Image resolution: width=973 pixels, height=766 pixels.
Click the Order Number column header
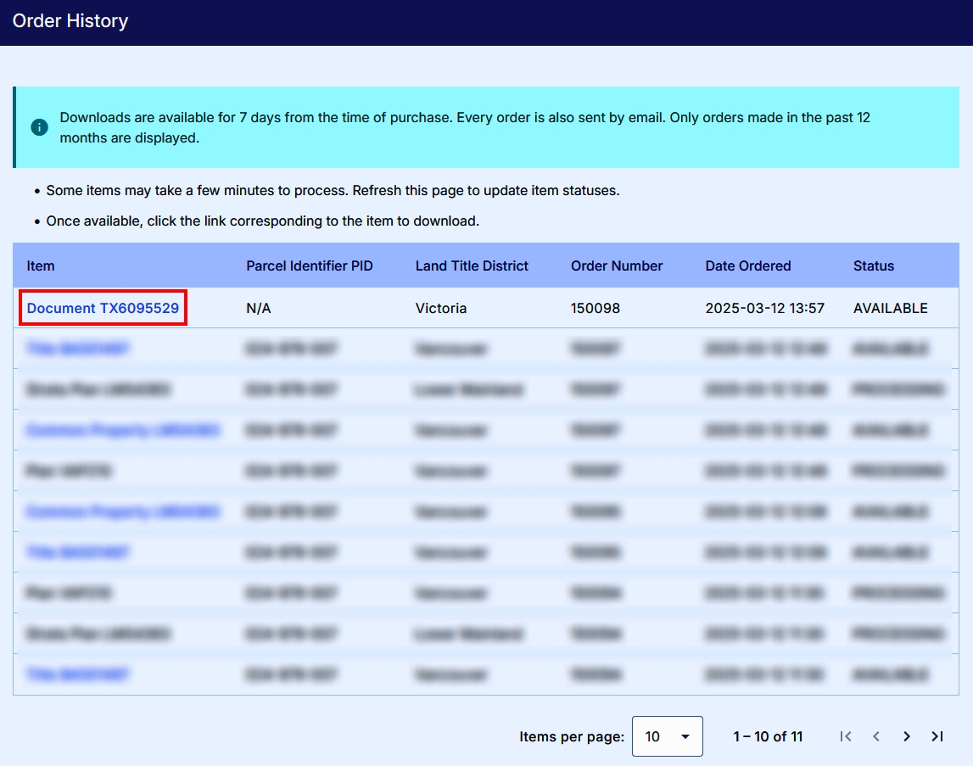(617, 266)
